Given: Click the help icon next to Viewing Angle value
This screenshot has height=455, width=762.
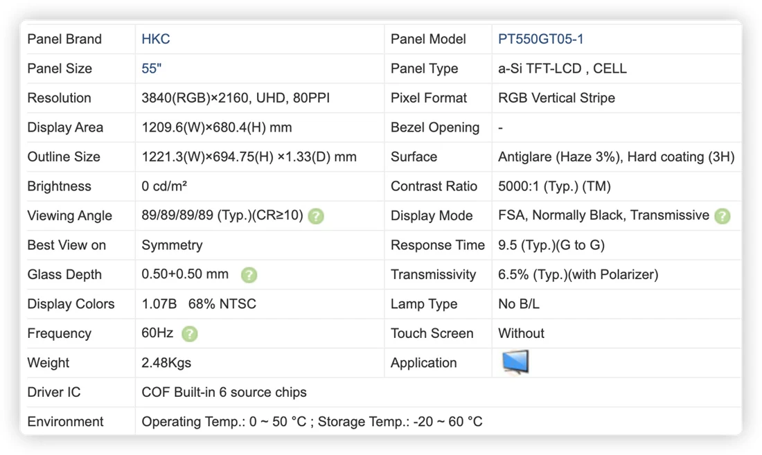Looking at the screenshot, I should pos(316,216).
